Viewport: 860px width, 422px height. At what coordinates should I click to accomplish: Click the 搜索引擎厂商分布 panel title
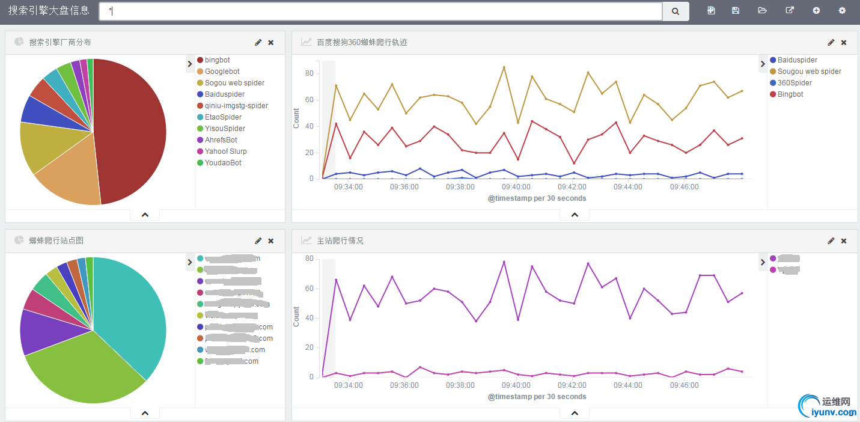point(60,42)
